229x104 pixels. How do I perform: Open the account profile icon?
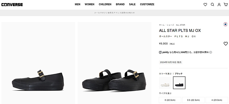219,5
